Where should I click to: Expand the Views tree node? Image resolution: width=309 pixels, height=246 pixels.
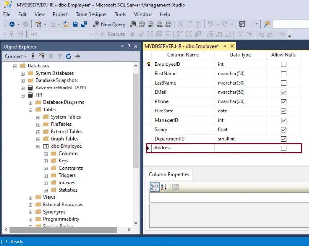[x=30, y=197]
